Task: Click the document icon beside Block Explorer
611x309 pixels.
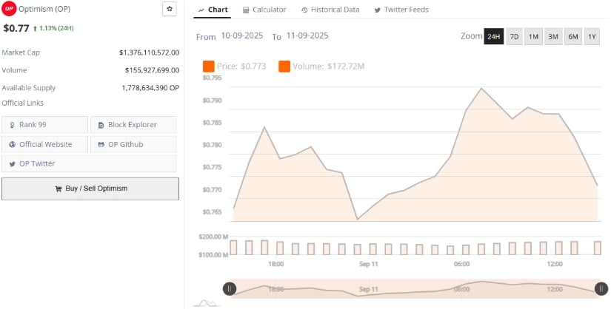Action: coord(101,125)
